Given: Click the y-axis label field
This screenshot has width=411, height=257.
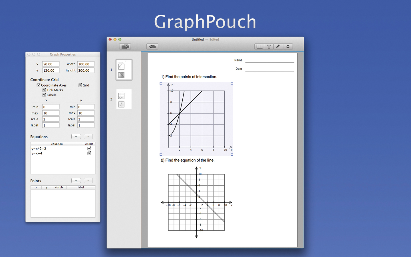Looking at the screenshot, I should (86, 125).
